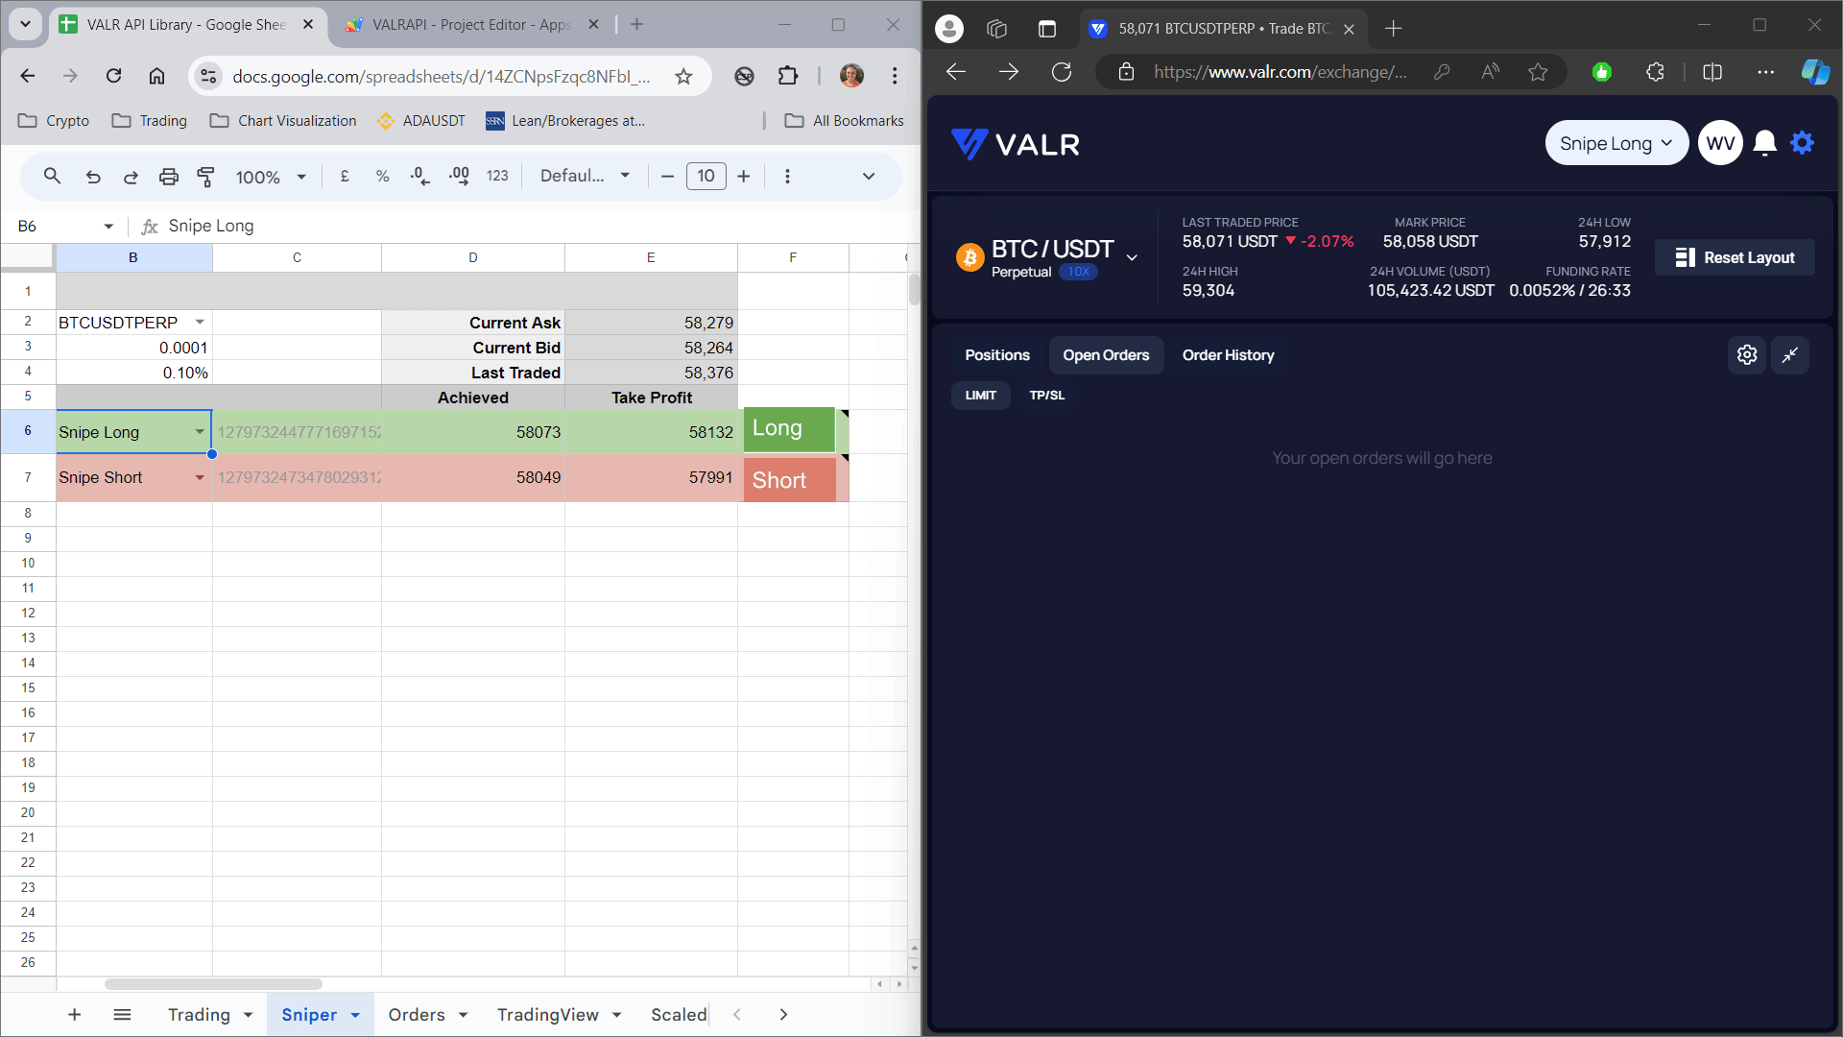This screenshot has height=1037, width=1843.
Task: Open the Snipe Short cell dropdown in row 7
Action: click(x=200, y=478)
